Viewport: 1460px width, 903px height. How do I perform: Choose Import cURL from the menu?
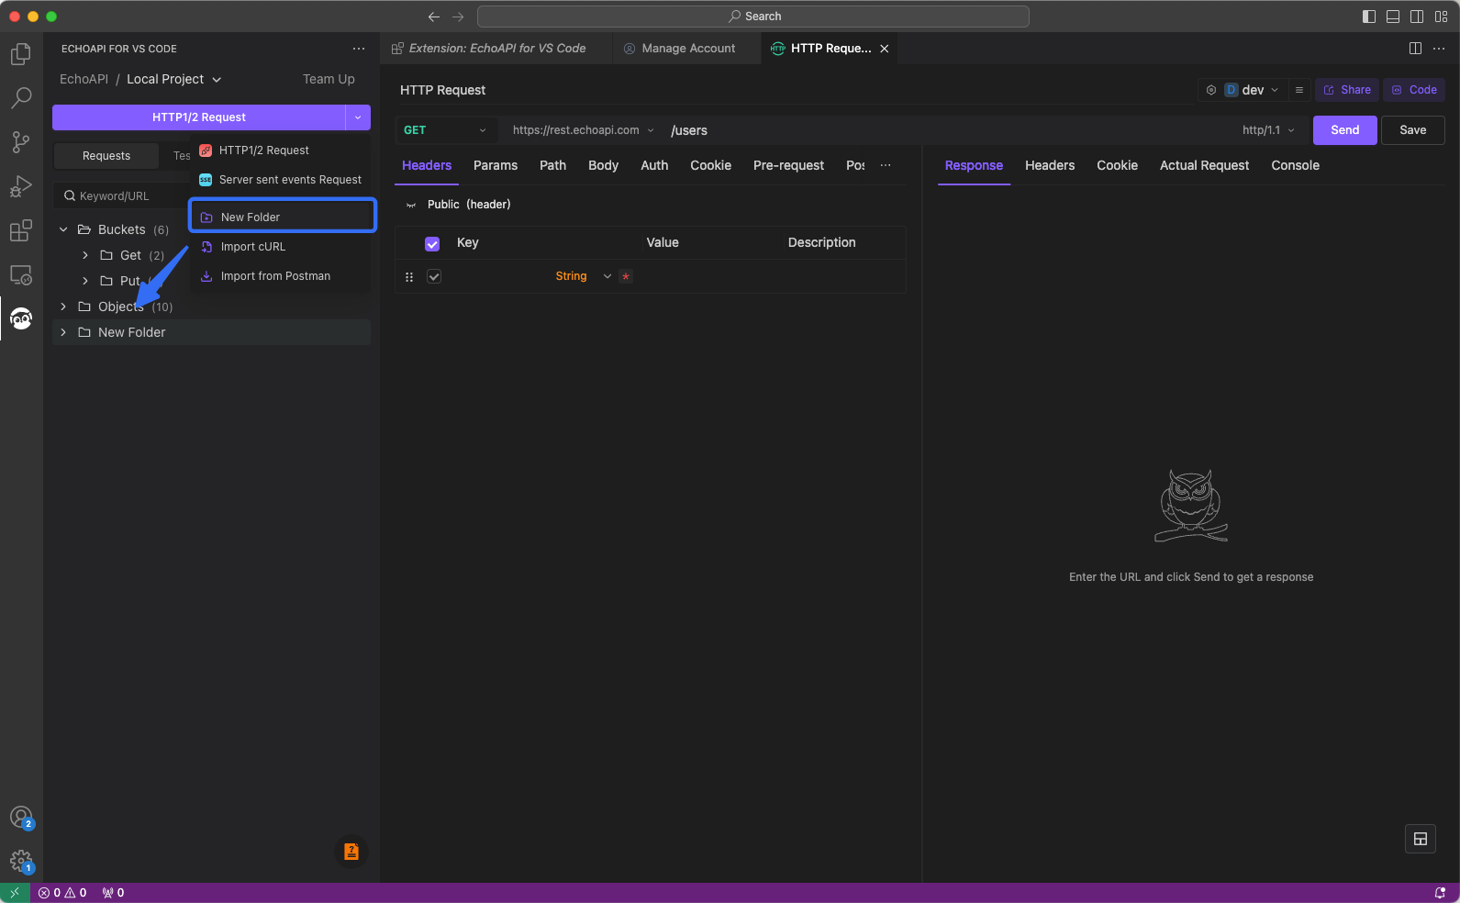point(280,247)
